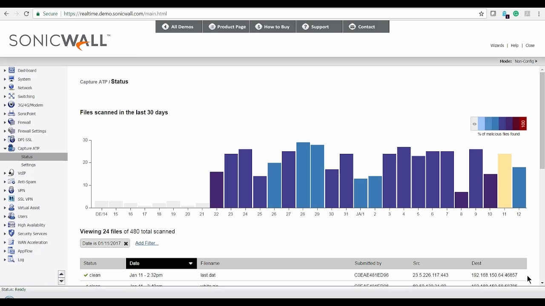The image size is (545, 306).
Task: Click the DPI-SSL icon
Action: coord(11,139)
